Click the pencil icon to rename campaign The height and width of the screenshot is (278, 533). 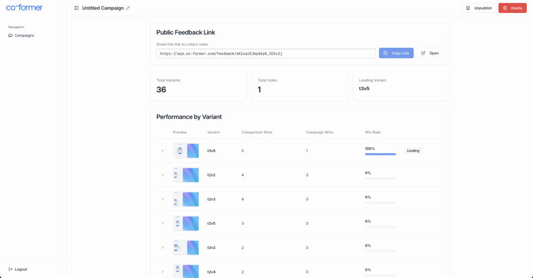click(128, 8)
